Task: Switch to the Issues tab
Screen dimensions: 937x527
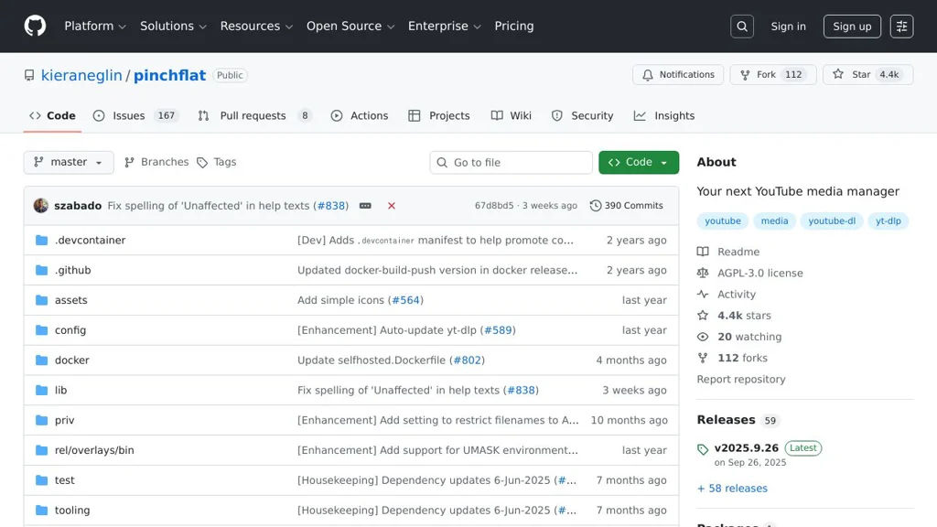Action: (128, 116)
